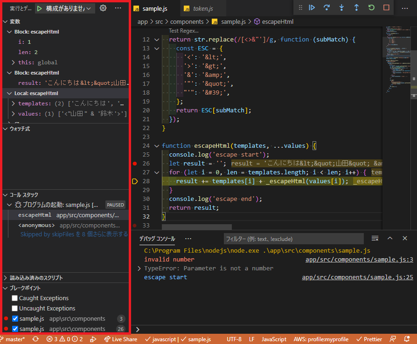Stop the debug session
The width and height of the screenshot is (417, 344).
(386, 8)
